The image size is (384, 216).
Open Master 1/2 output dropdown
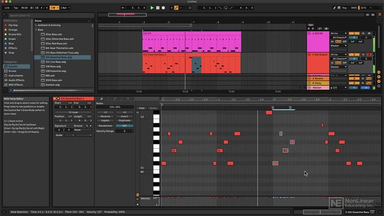338,88
